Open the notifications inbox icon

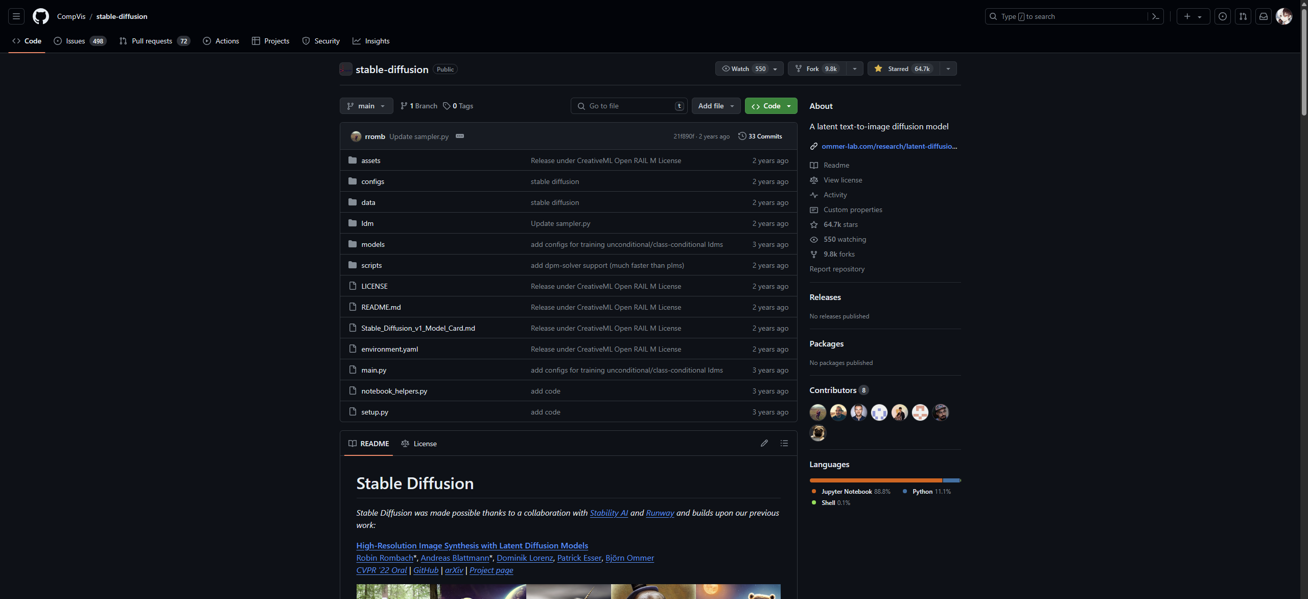click(x=1263, y=16)
